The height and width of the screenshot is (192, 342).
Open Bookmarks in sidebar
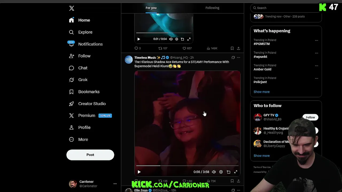(x=84, y=92)
